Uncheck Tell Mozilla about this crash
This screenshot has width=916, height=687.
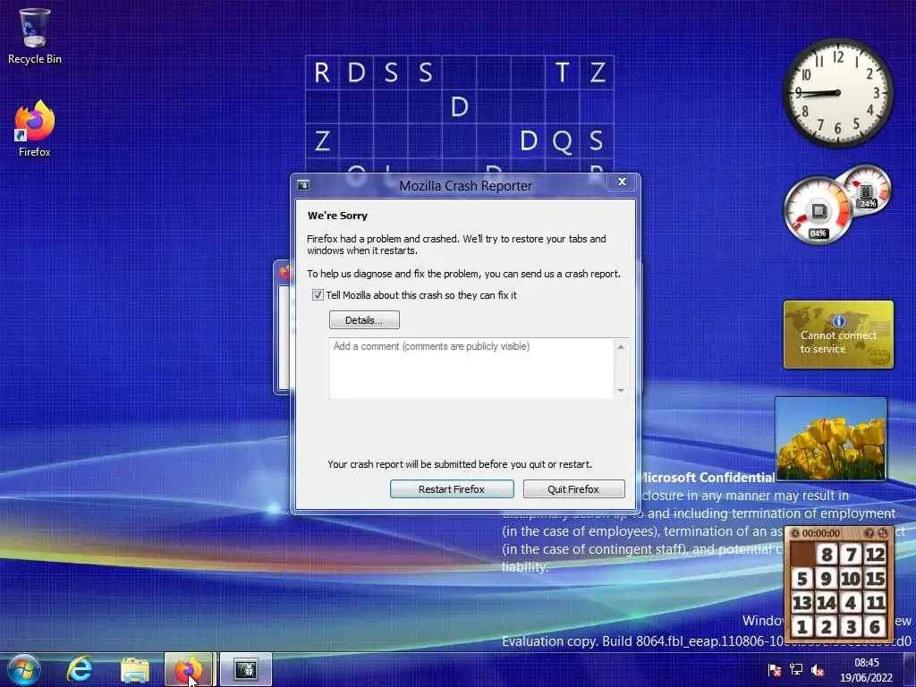pyautogui.click(x=318, y=295)
